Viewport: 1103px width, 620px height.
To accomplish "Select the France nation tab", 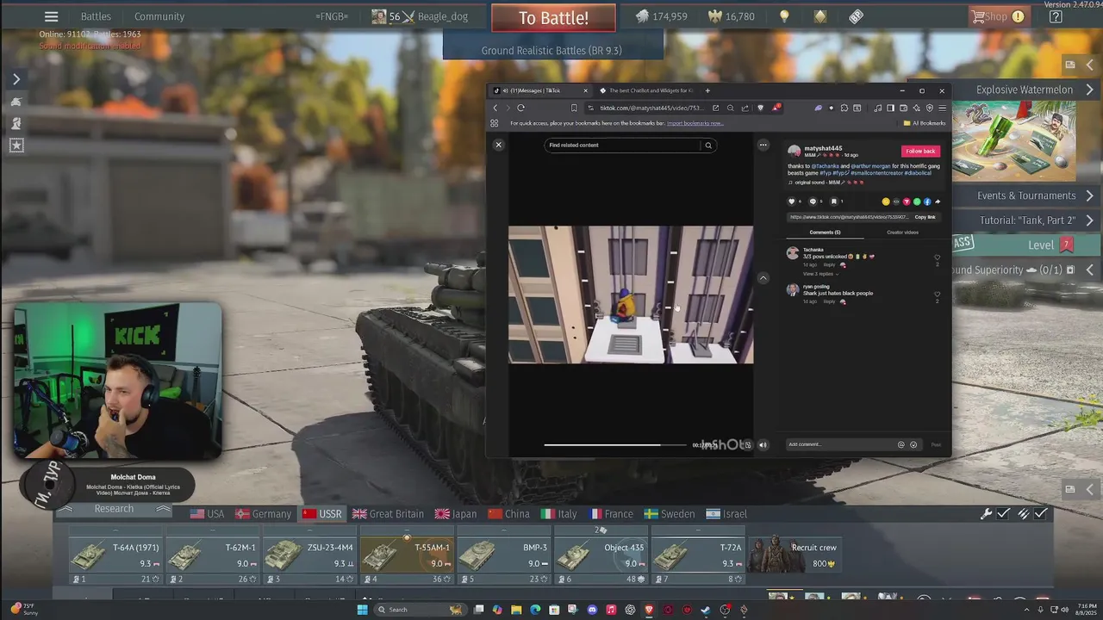I will click(x=609, y=514).
